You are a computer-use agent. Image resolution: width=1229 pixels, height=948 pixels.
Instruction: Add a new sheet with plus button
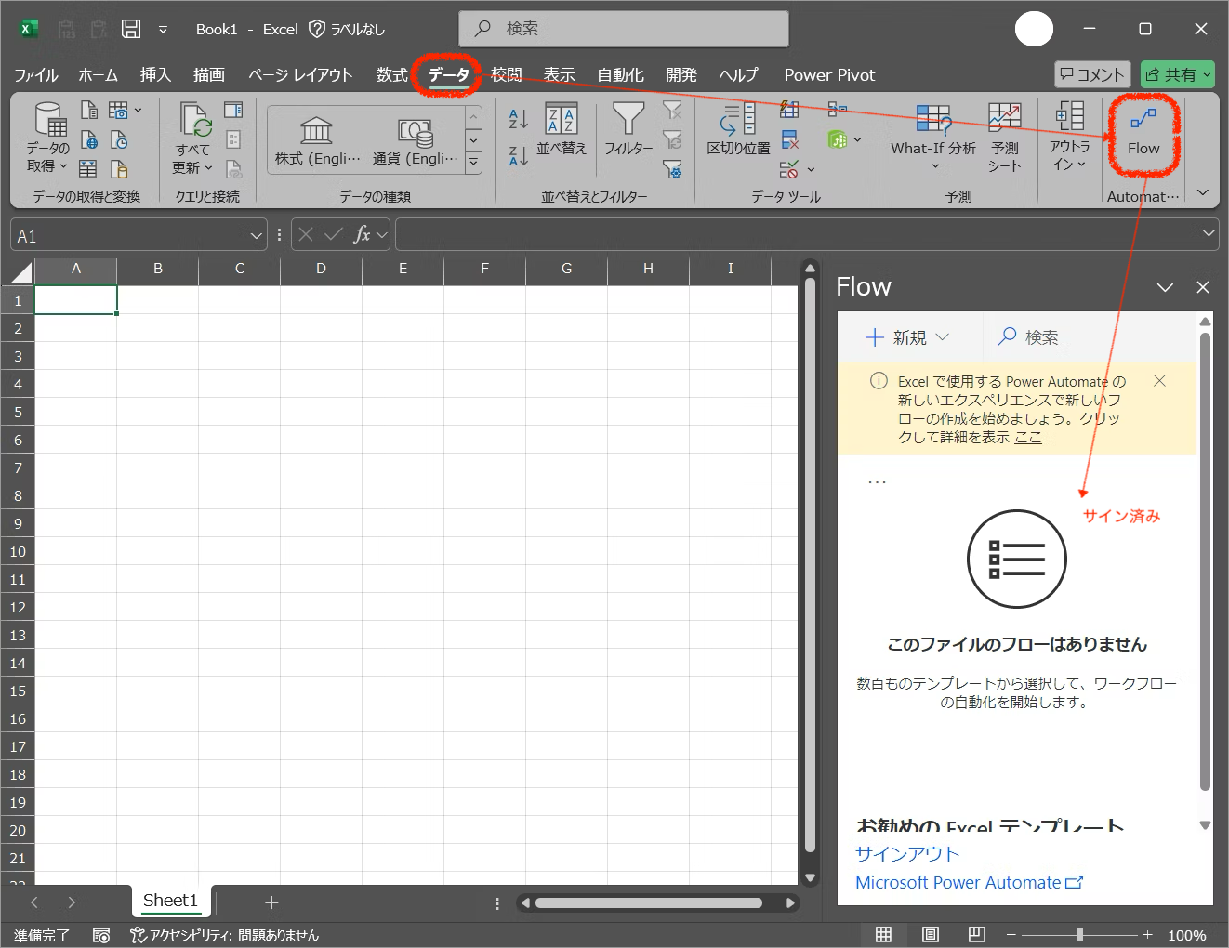click(x=271, y=902)
